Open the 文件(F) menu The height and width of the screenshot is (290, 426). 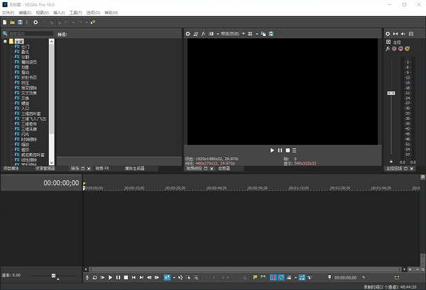click(7, 13)
